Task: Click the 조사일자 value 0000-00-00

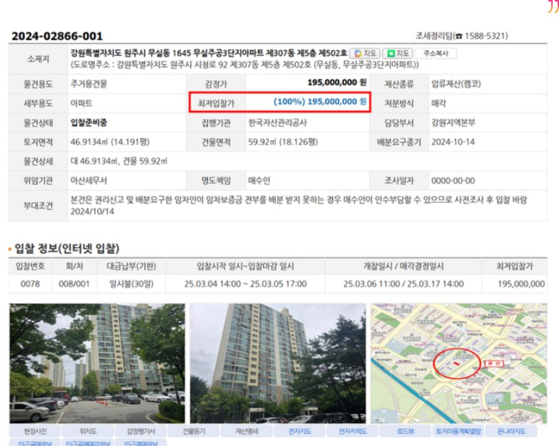Action: [x=453, y=180]
